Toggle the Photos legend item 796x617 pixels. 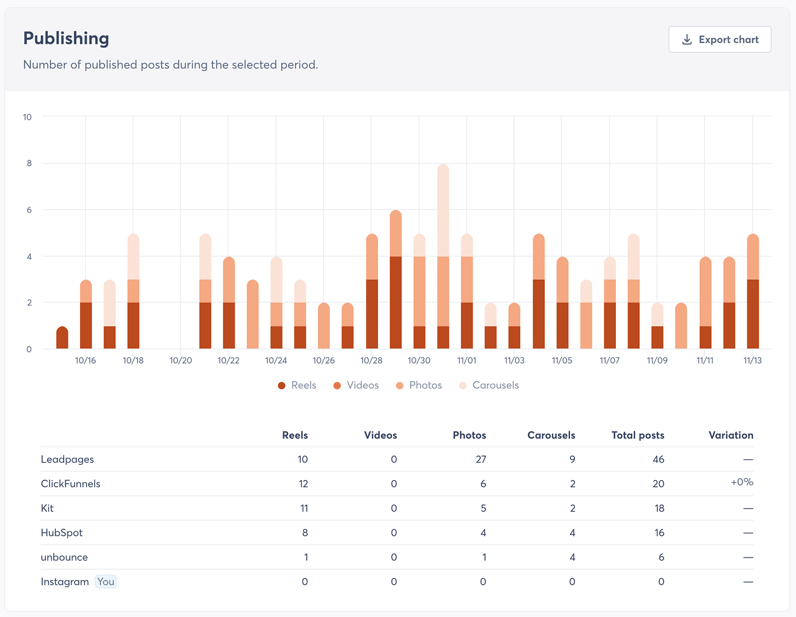click(x=419, y=385)
